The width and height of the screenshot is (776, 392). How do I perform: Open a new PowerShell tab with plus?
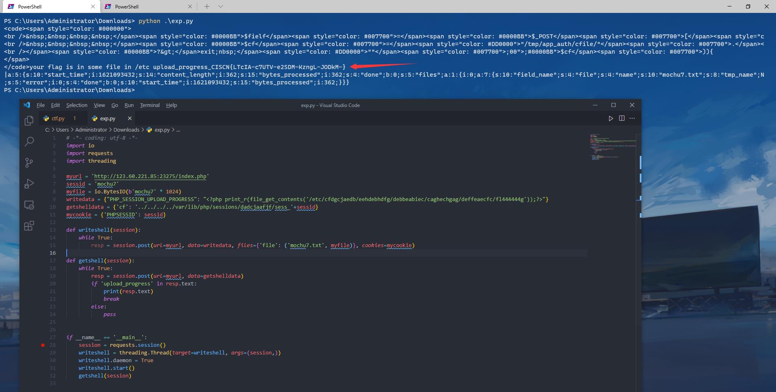click(207, 6)
